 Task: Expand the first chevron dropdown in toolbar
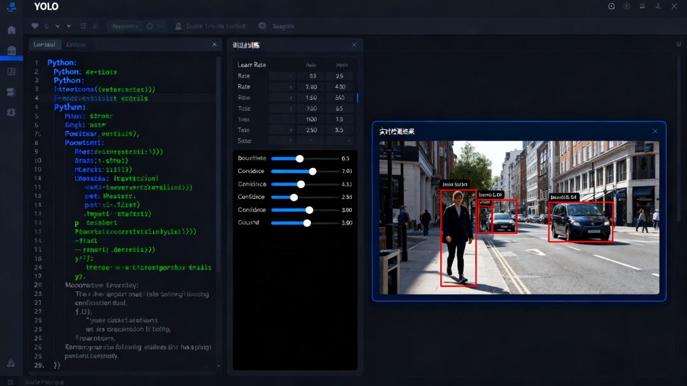coord(58,26)
